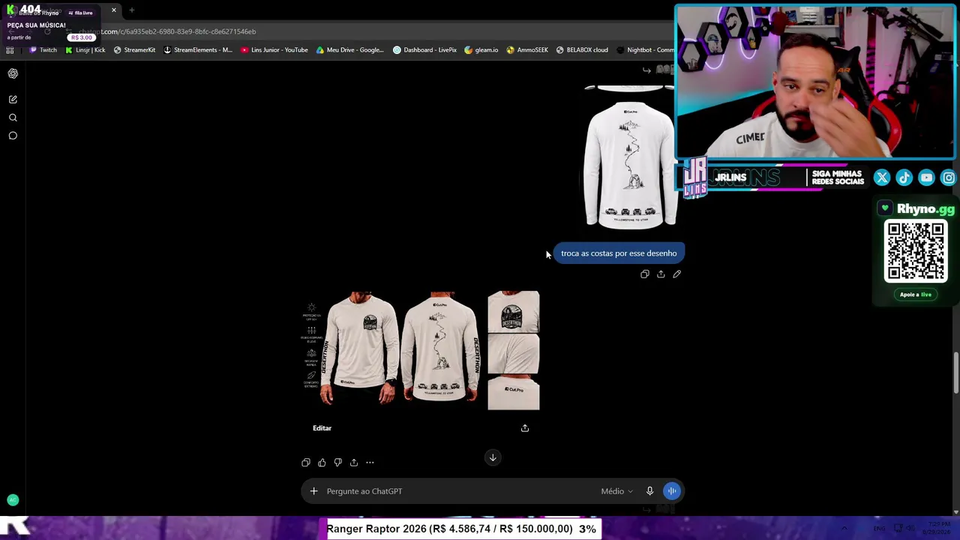Click the Apoie a live button

916,295
